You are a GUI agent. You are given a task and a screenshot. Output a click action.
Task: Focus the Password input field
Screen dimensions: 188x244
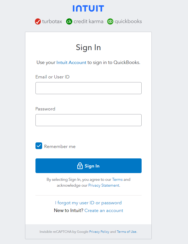click(88, 120)
